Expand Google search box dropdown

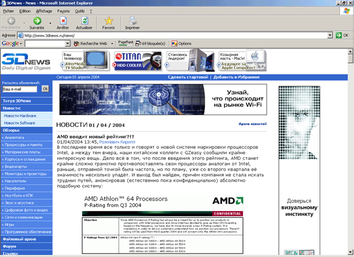67,44
